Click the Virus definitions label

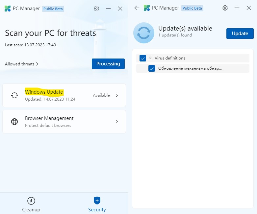(x=170, y=58)
